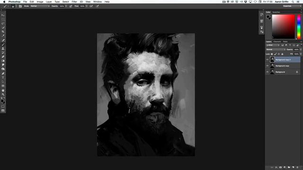This screenshot has width=303, height=170.
Task: Toggle lock transparent pixels
Action: [x=272, y=54]
